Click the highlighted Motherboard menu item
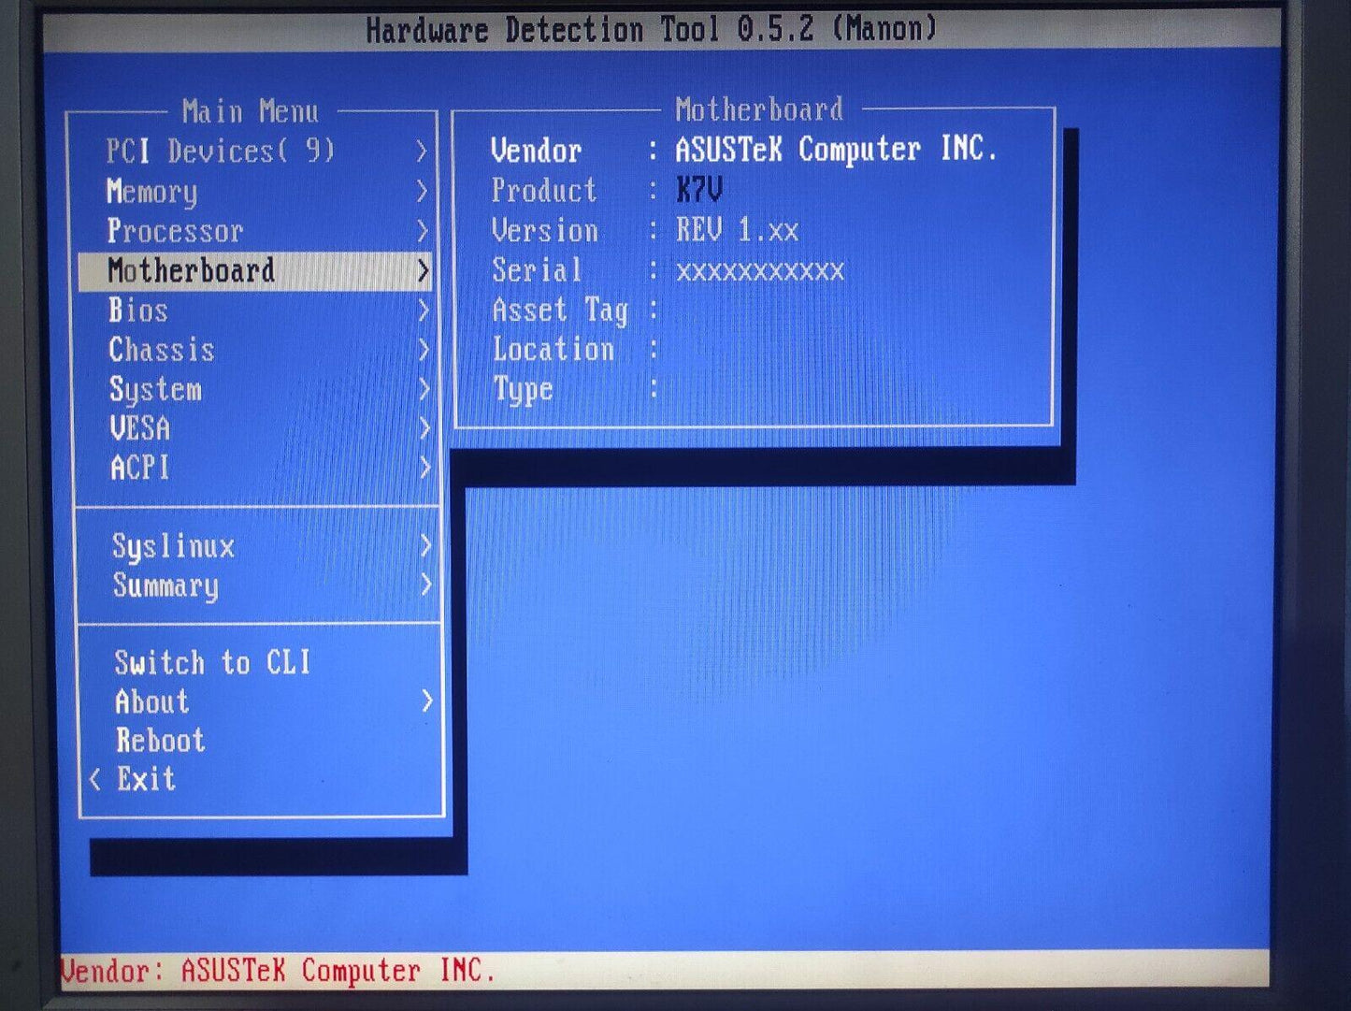 [192, 271]
